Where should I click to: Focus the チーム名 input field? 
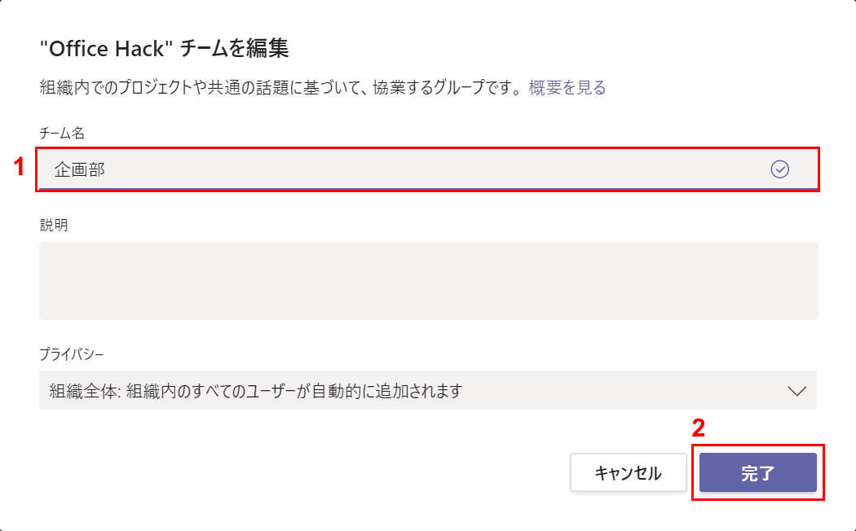(x=428, y=169)
